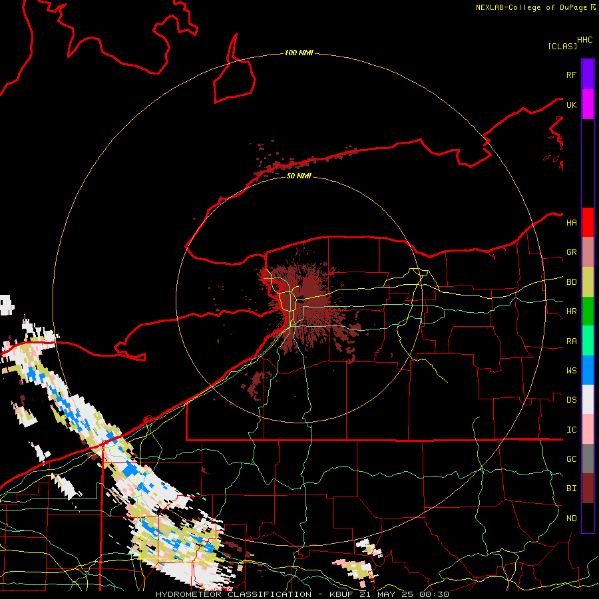Click the black ND legend swatch
Viewport: 599px width, 599px height.
point(588,518)
